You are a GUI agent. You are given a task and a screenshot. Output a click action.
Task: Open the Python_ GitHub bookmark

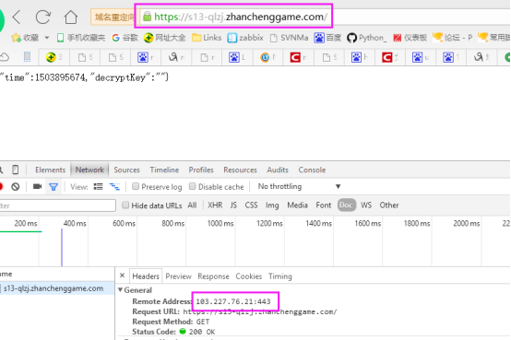(366, 38)
